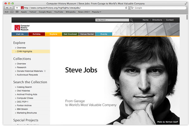Click 'Photo by Norman Seeff' credit

click(167, 122)
